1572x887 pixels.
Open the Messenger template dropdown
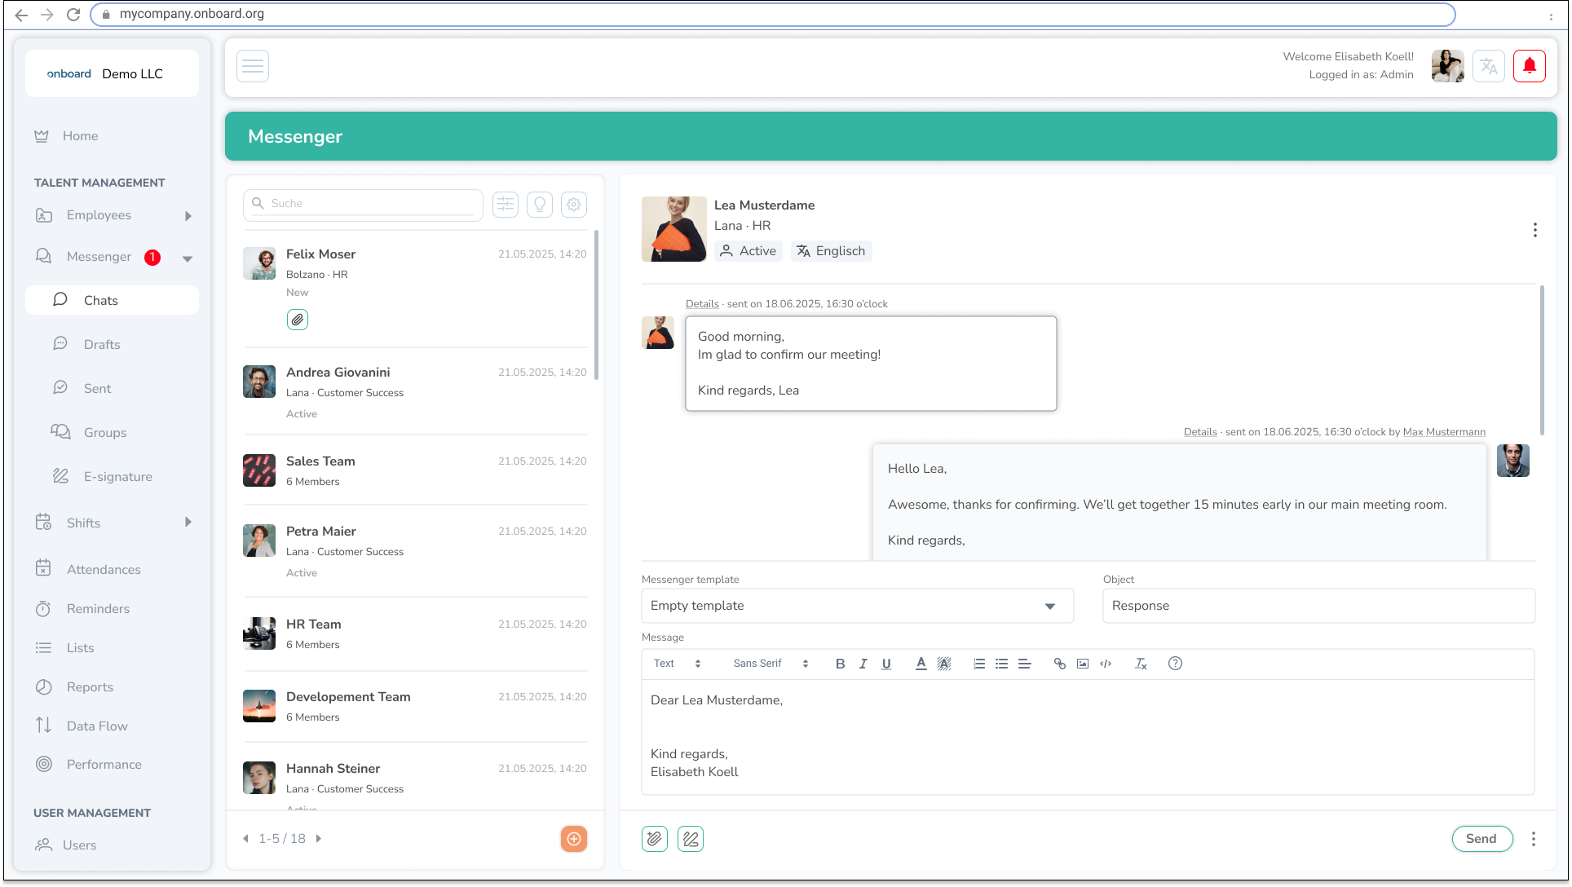coord(857,606)
